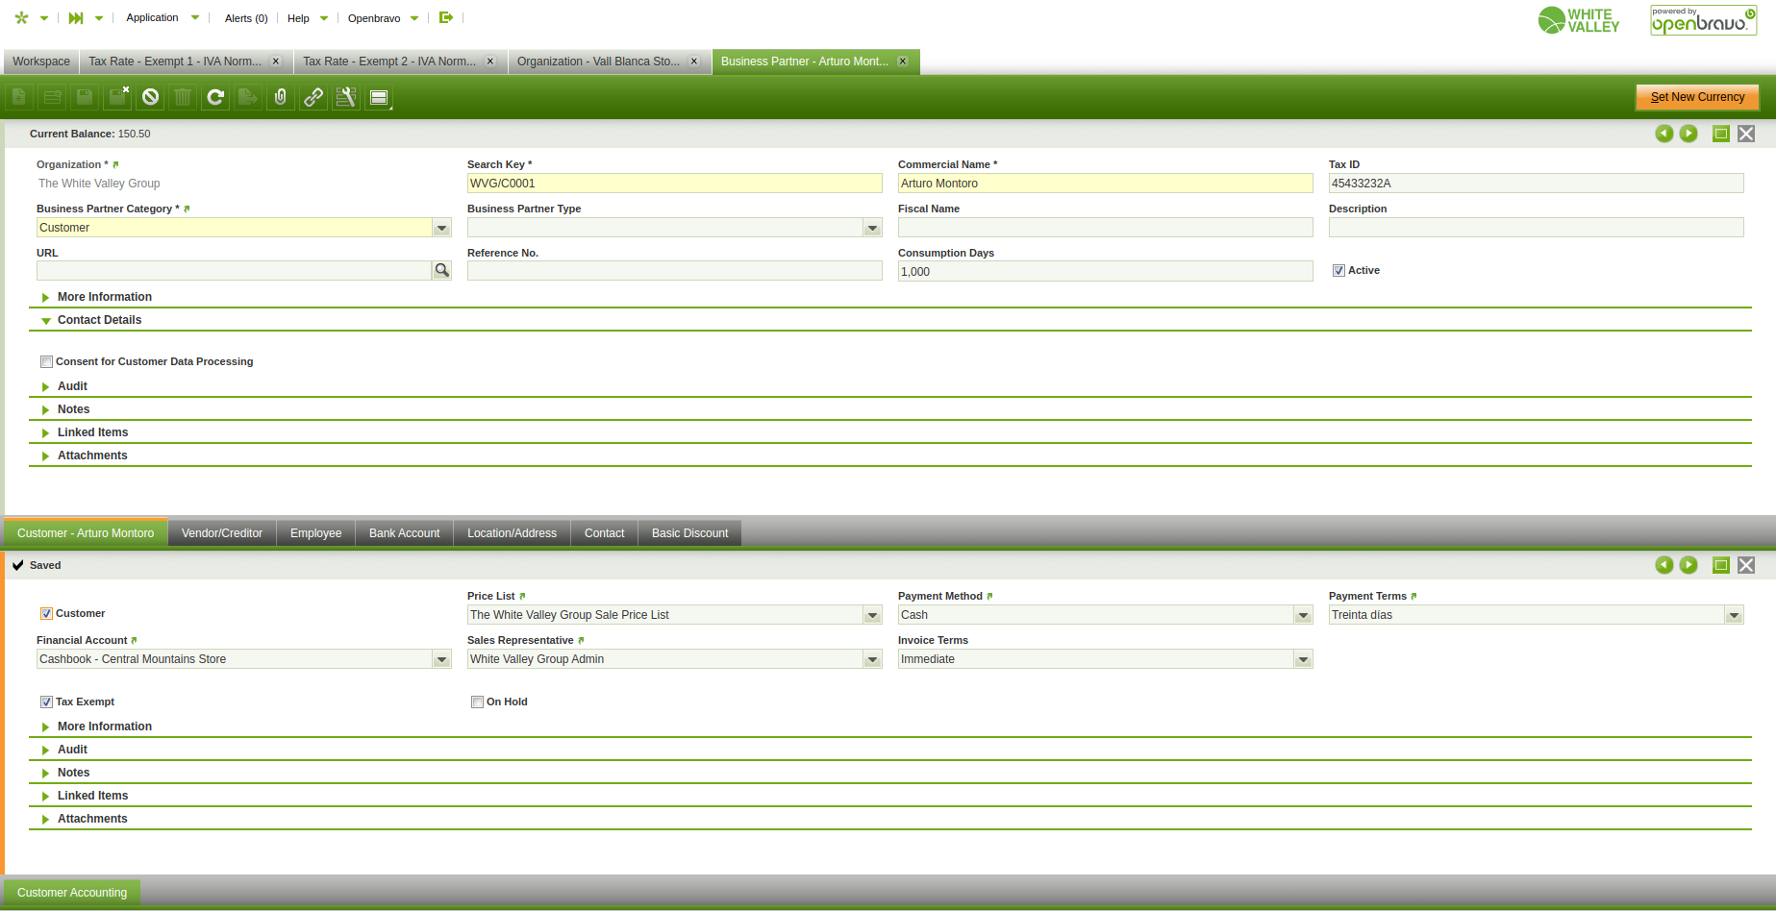Click the paperclip Attachments toolbar icon
The image size is (1776, 911).
tap(281, 97)
